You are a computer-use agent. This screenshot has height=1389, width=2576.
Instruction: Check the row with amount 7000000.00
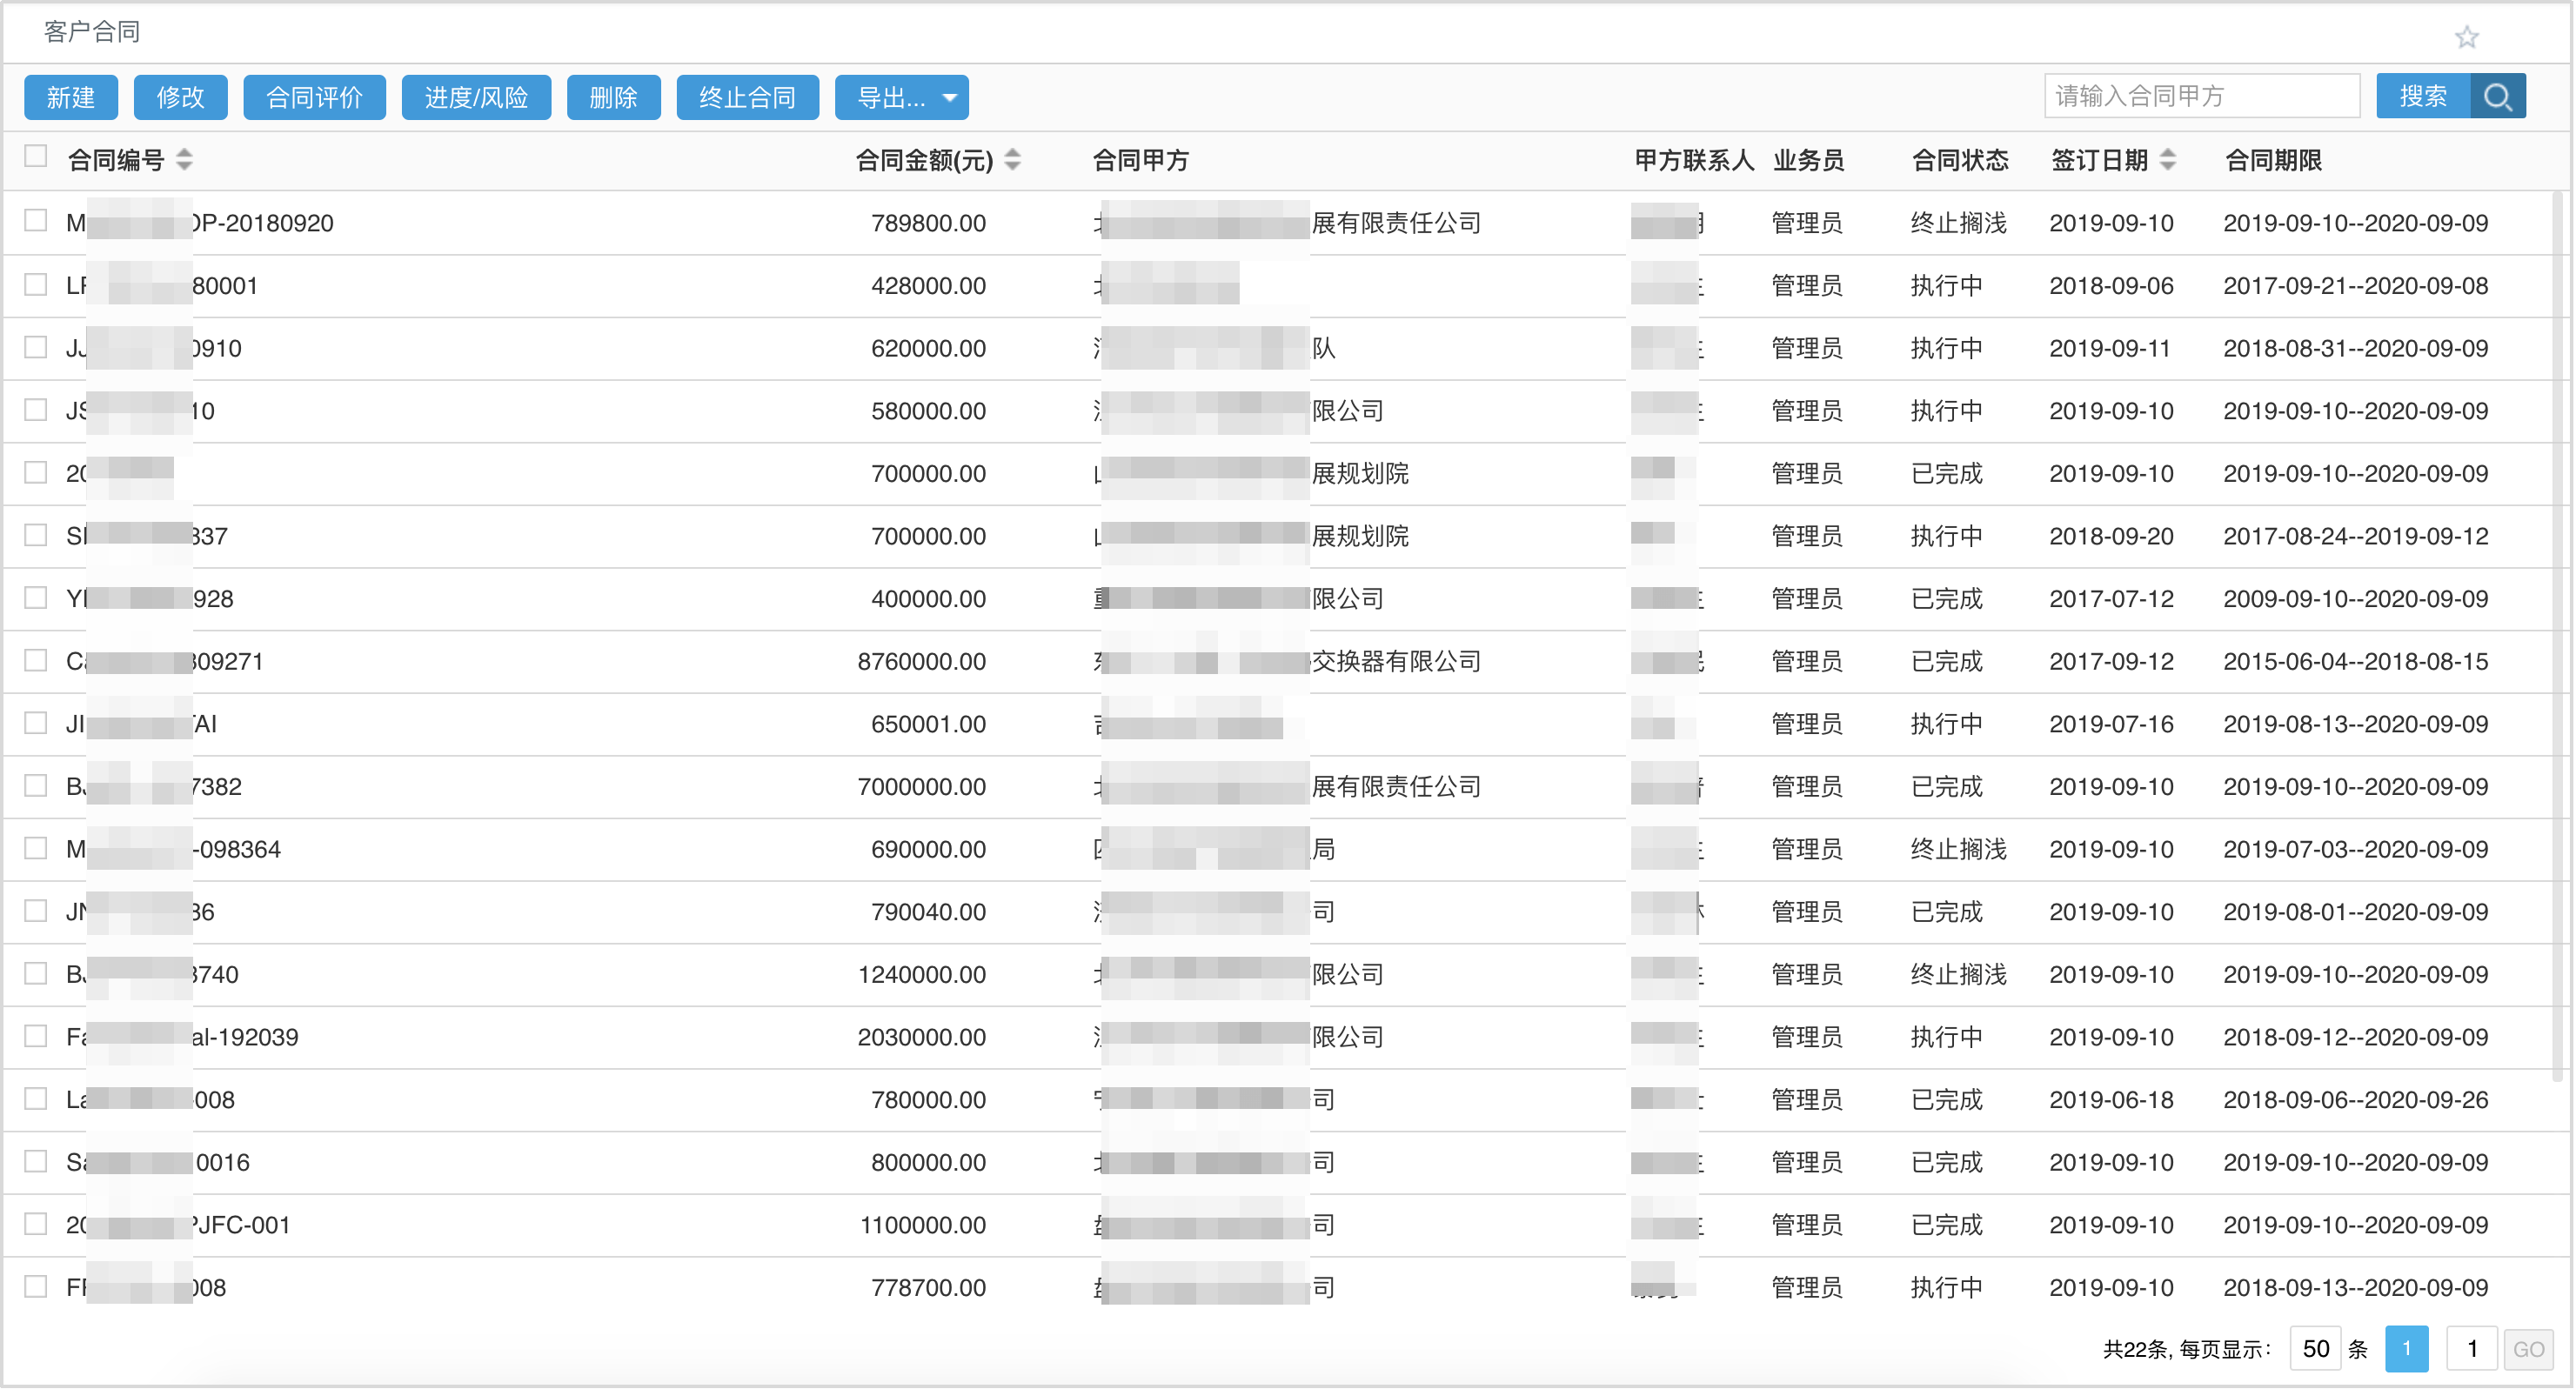[36, 785]
